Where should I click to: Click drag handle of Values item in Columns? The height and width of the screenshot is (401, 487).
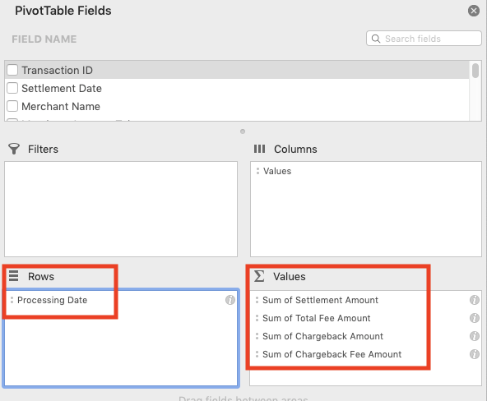[257, 171]
